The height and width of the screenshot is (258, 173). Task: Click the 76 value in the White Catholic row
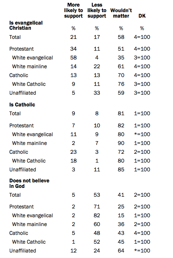coord(121,84)
